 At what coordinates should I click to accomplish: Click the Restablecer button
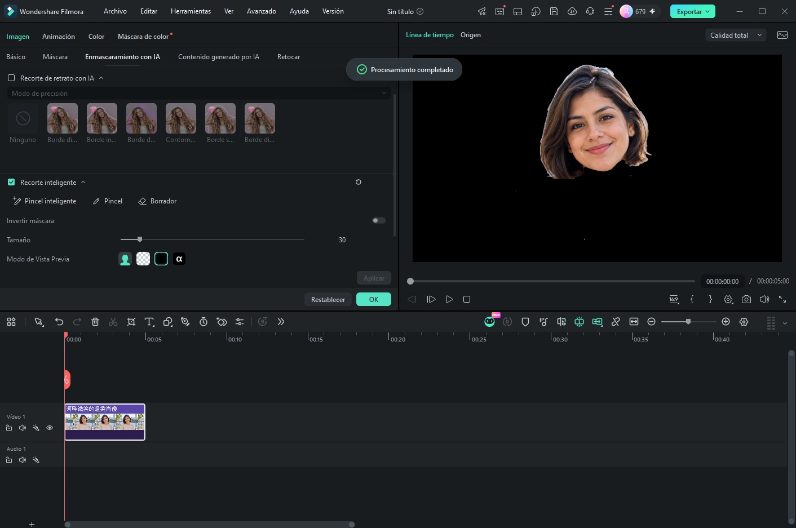[328, 299]
